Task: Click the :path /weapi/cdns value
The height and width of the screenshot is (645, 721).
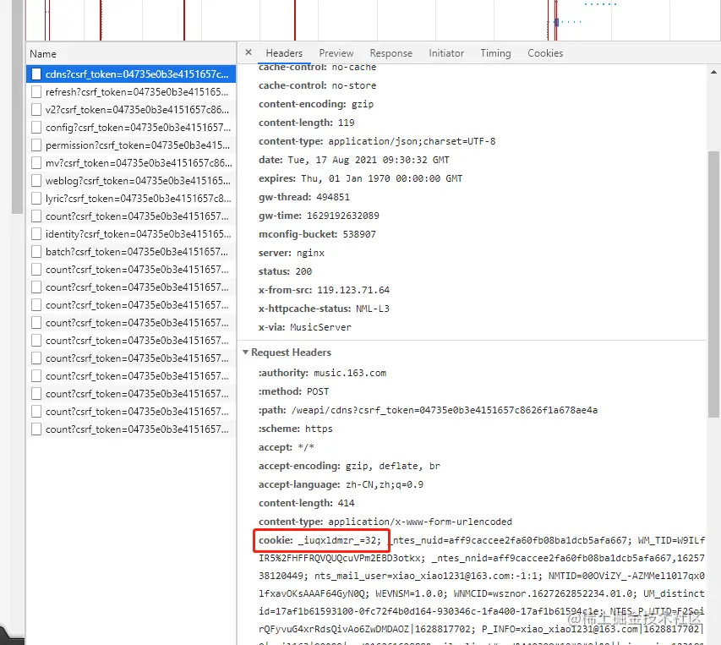Action: [445, 410]
